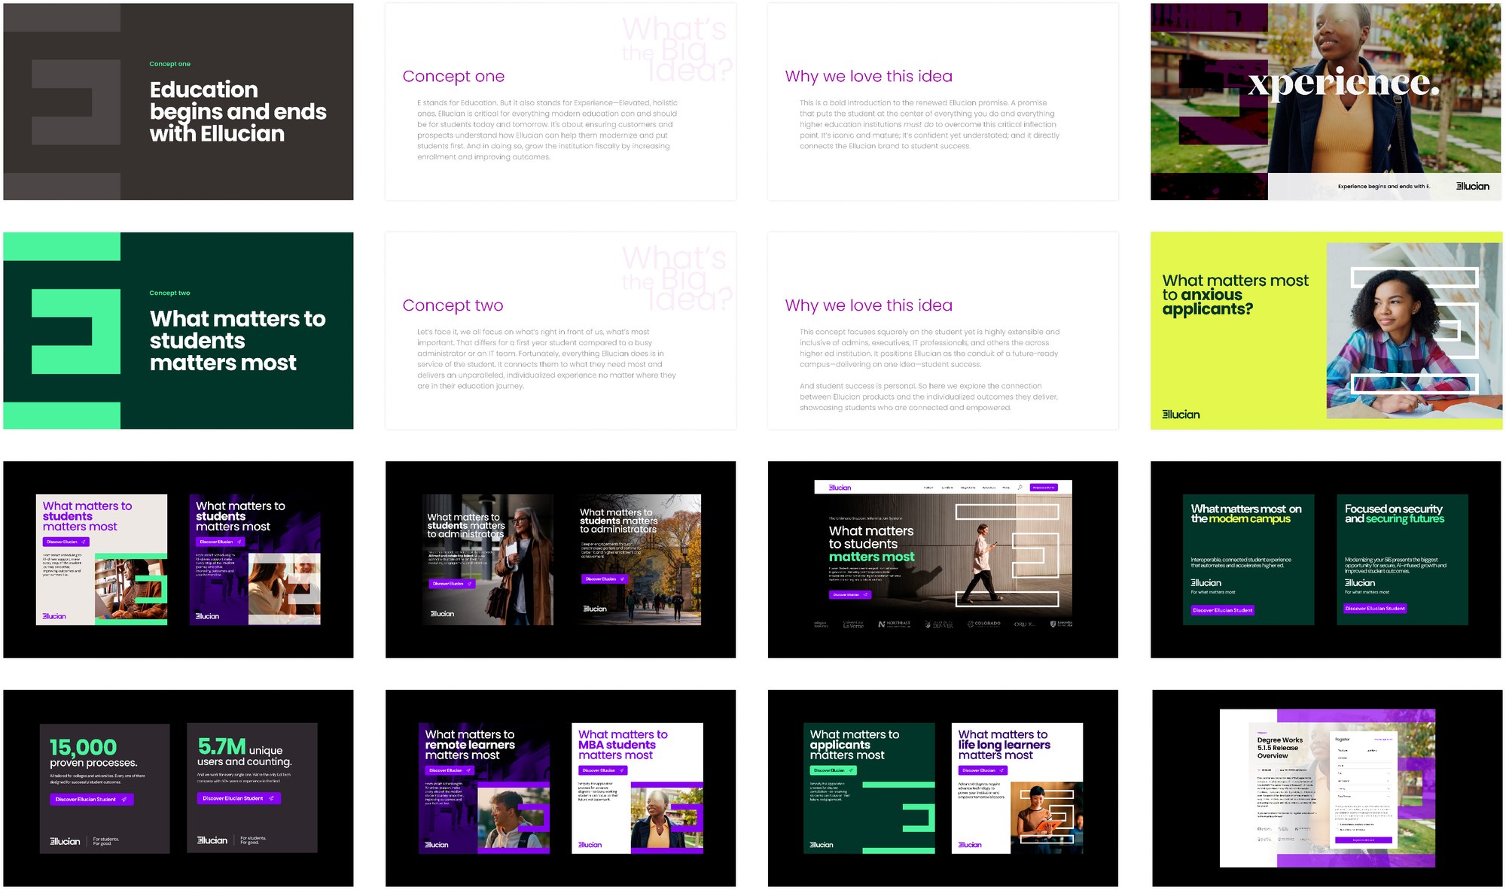
Task: Click the outline E mark over the walking woman photo
Action: pyautogui.click(x=1008, y=554)
